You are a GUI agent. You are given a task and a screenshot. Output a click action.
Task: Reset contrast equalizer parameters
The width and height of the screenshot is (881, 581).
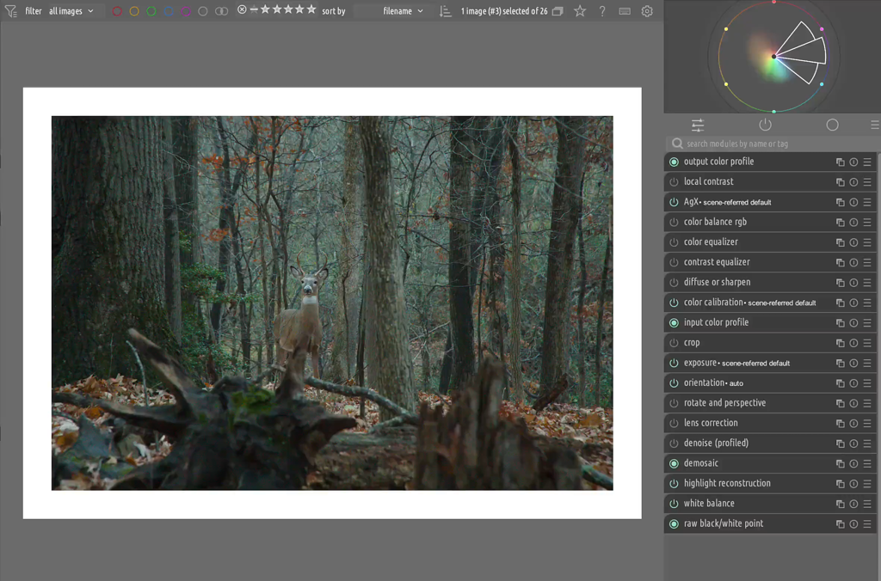coord(853,263)
